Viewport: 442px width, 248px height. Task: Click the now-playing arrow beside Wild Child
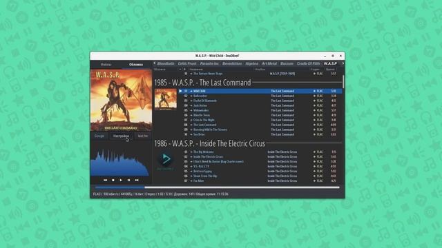pyautogui.click(x=180, y=91)
